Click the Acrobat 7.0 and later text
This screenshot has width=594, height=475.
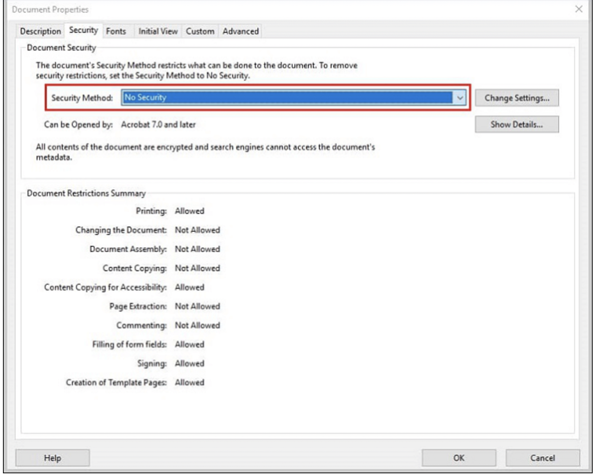[x=158, y=125]
